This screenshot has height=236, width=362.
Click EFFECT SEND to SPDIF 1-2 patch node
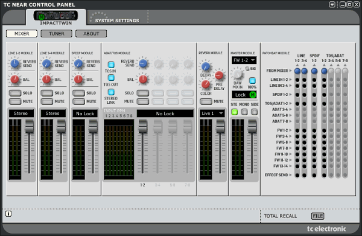click(314, 175)
